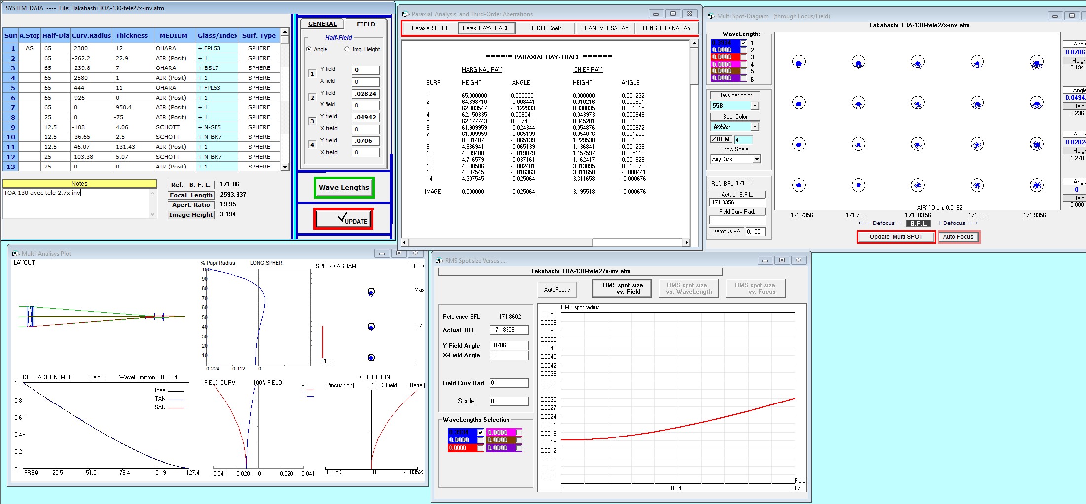
Task: Uncheck the 0.3934 wavelength in RMS window
Action: click(480, 432)
